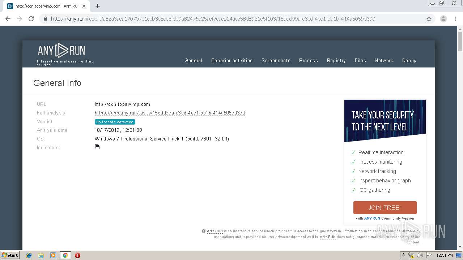Image resolution: width=463 pixels, height=260 pixels.
Task: Open Chrome three-dot menu
Action: [455, 19]
